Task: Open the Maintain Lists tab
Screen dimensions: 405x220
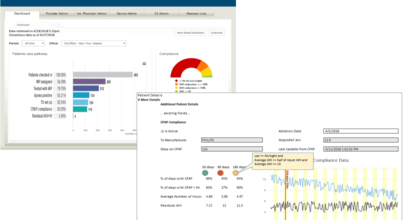Action: (x=196, y=14)
